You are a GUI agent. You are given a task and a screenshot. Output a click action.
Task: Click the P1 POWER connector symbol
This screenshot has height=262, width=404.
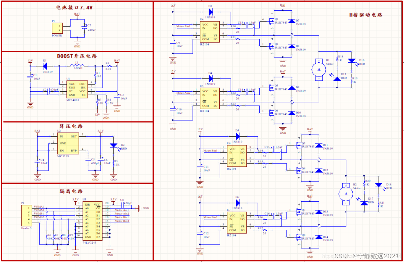(57, 28)
